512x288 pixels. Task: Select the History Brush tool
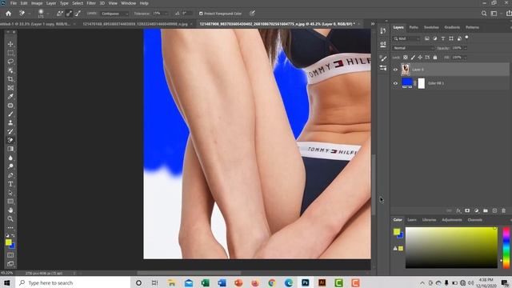coord(10,131)
